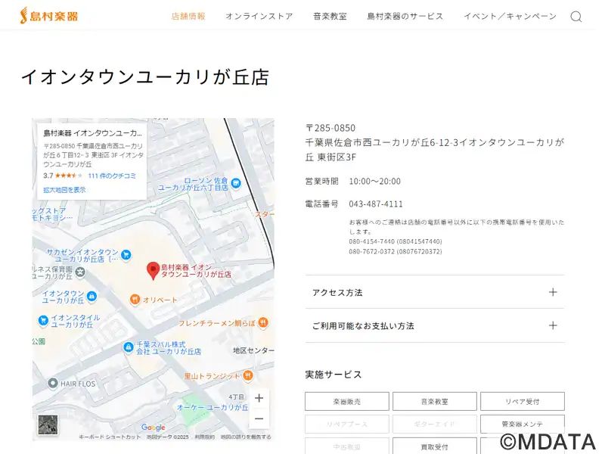605x454 pixels.
Task: Expand the アクセス方法 section
Action: coord(435,292)
